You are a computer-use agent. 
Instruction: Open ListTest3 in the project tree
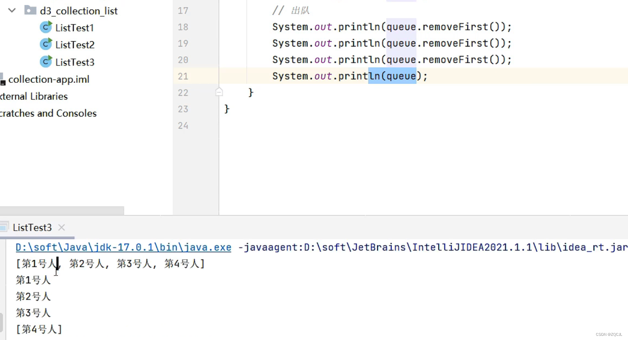(x=75, y=62)
